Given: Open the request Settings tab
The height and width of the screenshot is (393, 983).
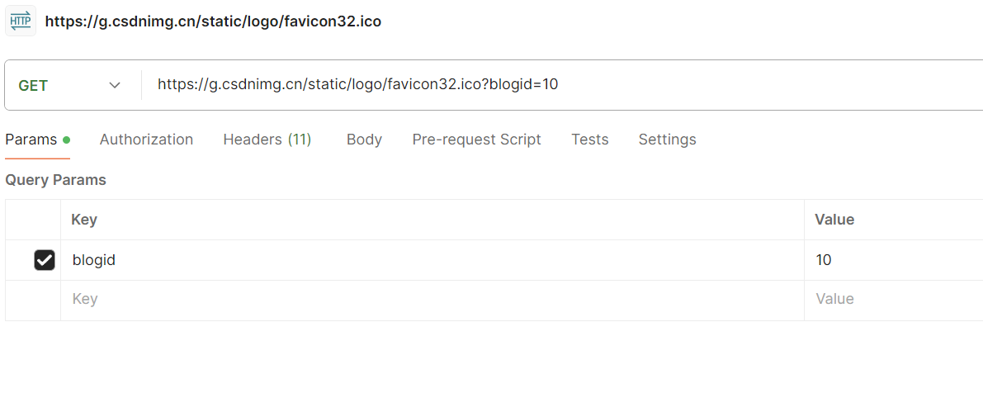Looking at the screenshot, I should point(667,140).
